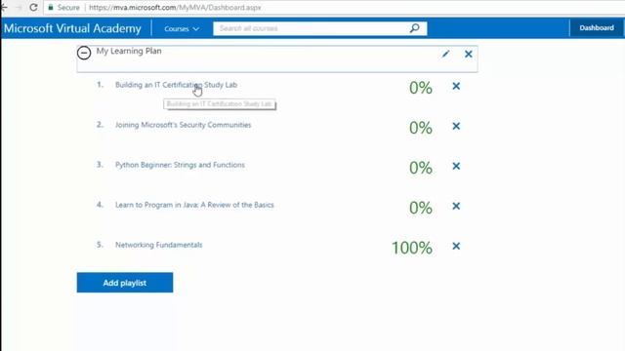
Task: Click 0% progress next to Security Communities
Action: [x=421, y=128]
